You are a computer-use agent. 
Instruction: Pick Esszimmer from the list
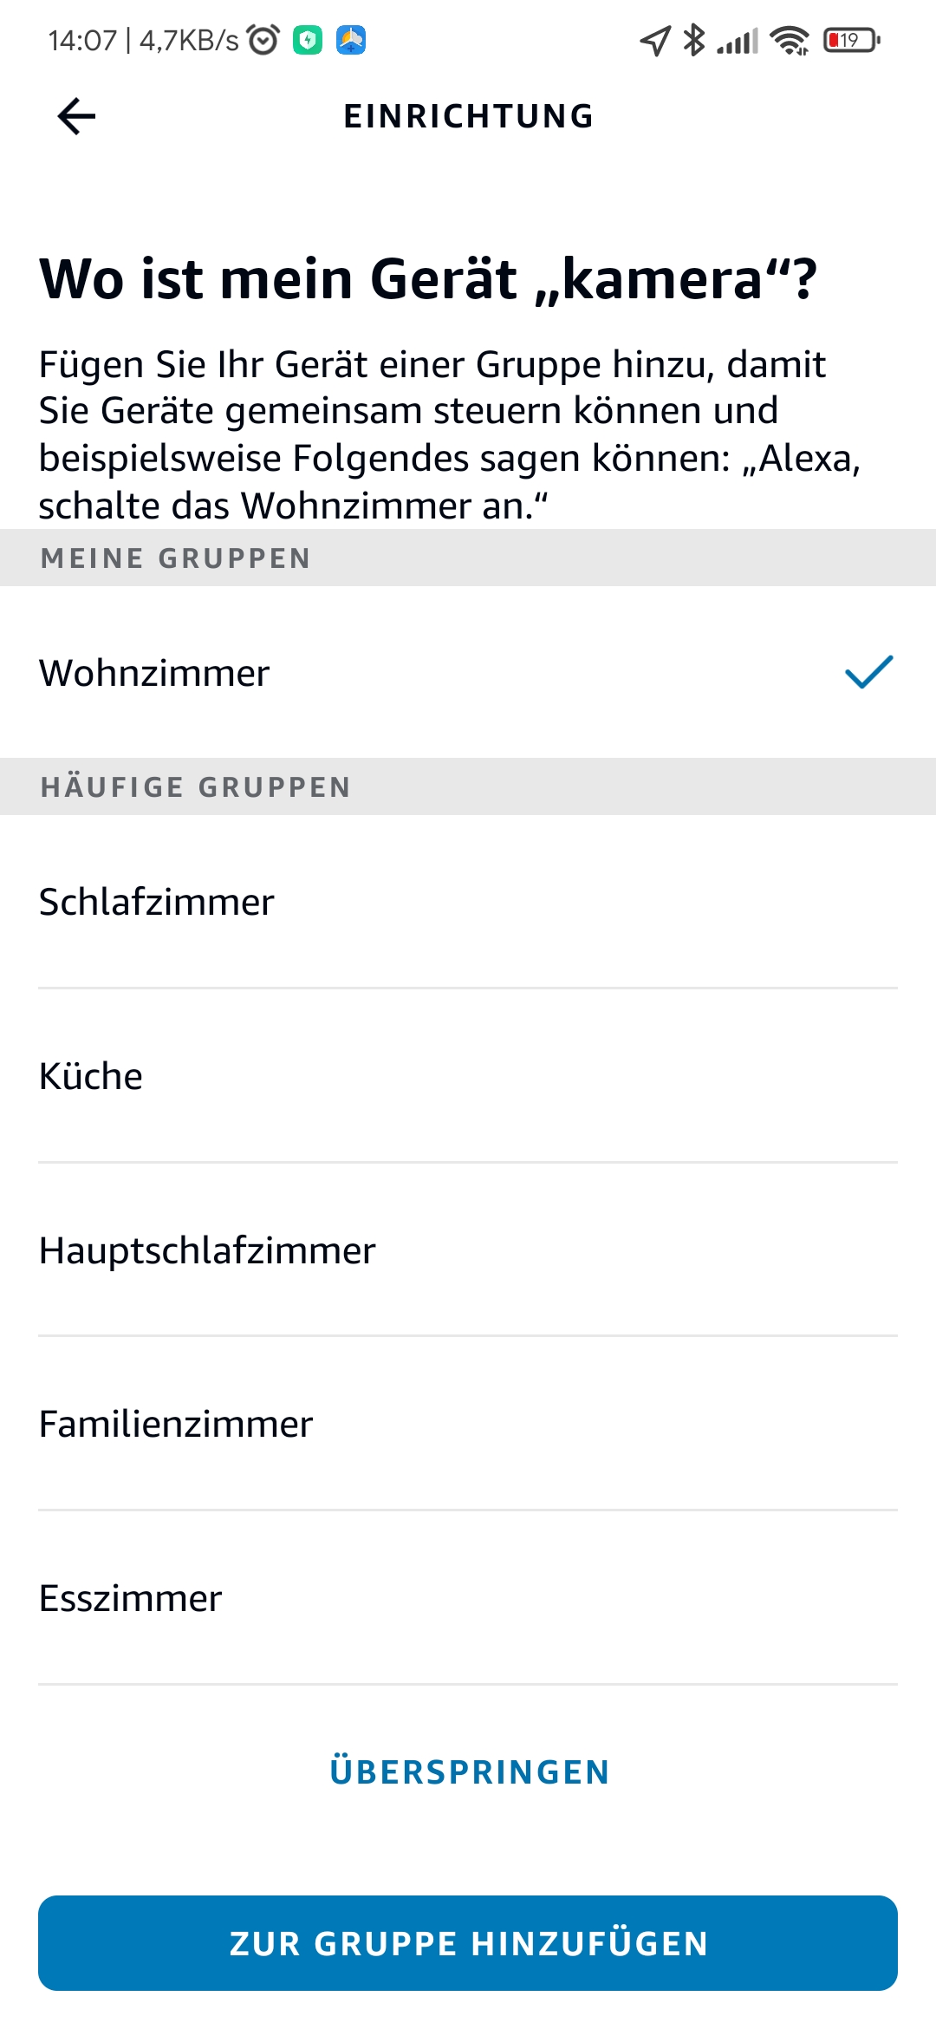coord(131,1598)
